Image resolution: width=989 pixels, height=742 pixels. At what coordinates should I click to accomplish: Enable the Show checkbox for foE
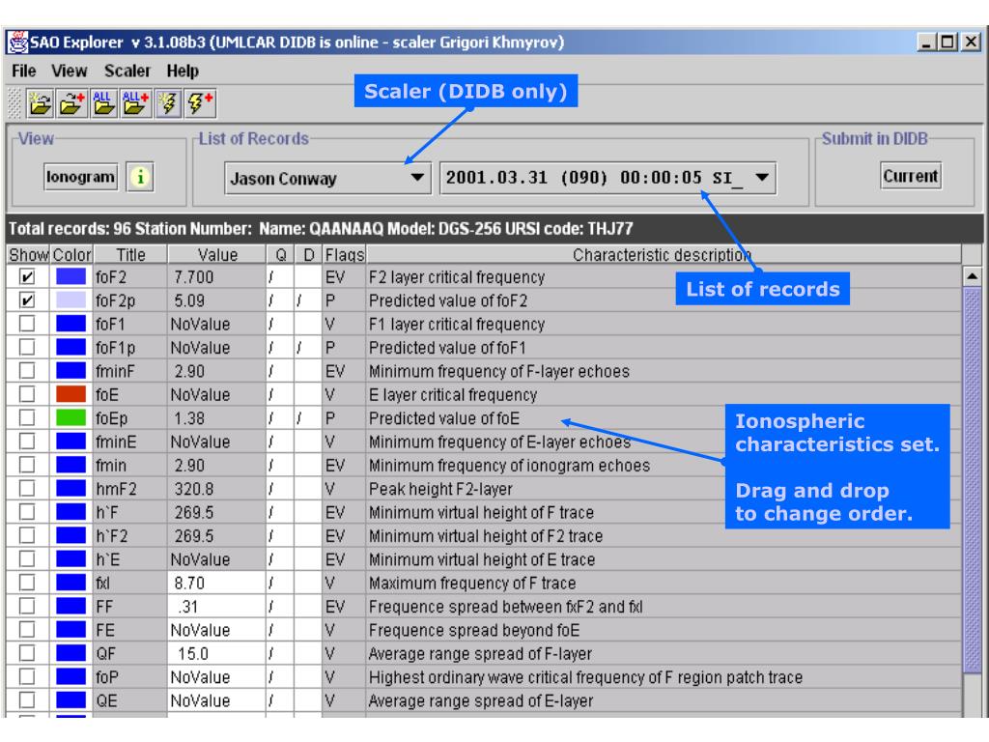click(27, 394)
